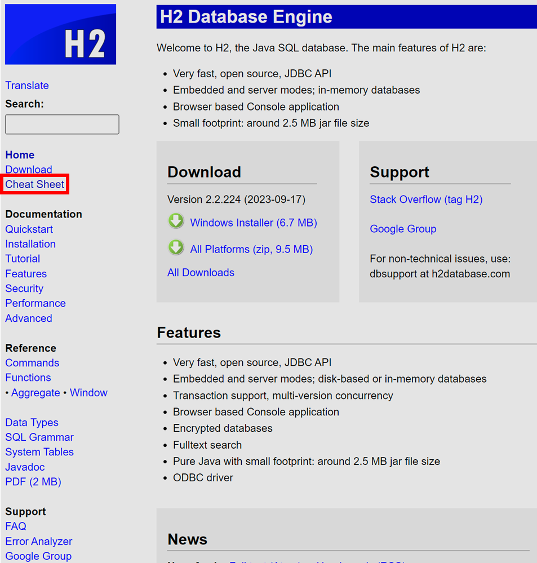Click the H2 Database Engine heading
Image resolution: width=537 pixels, height=563 pixels.
point(246,16)
